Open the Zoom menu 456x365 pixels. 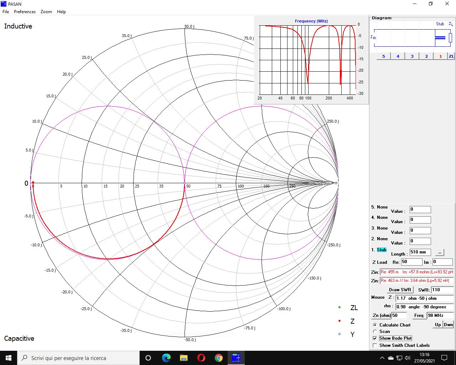point(46,12)
